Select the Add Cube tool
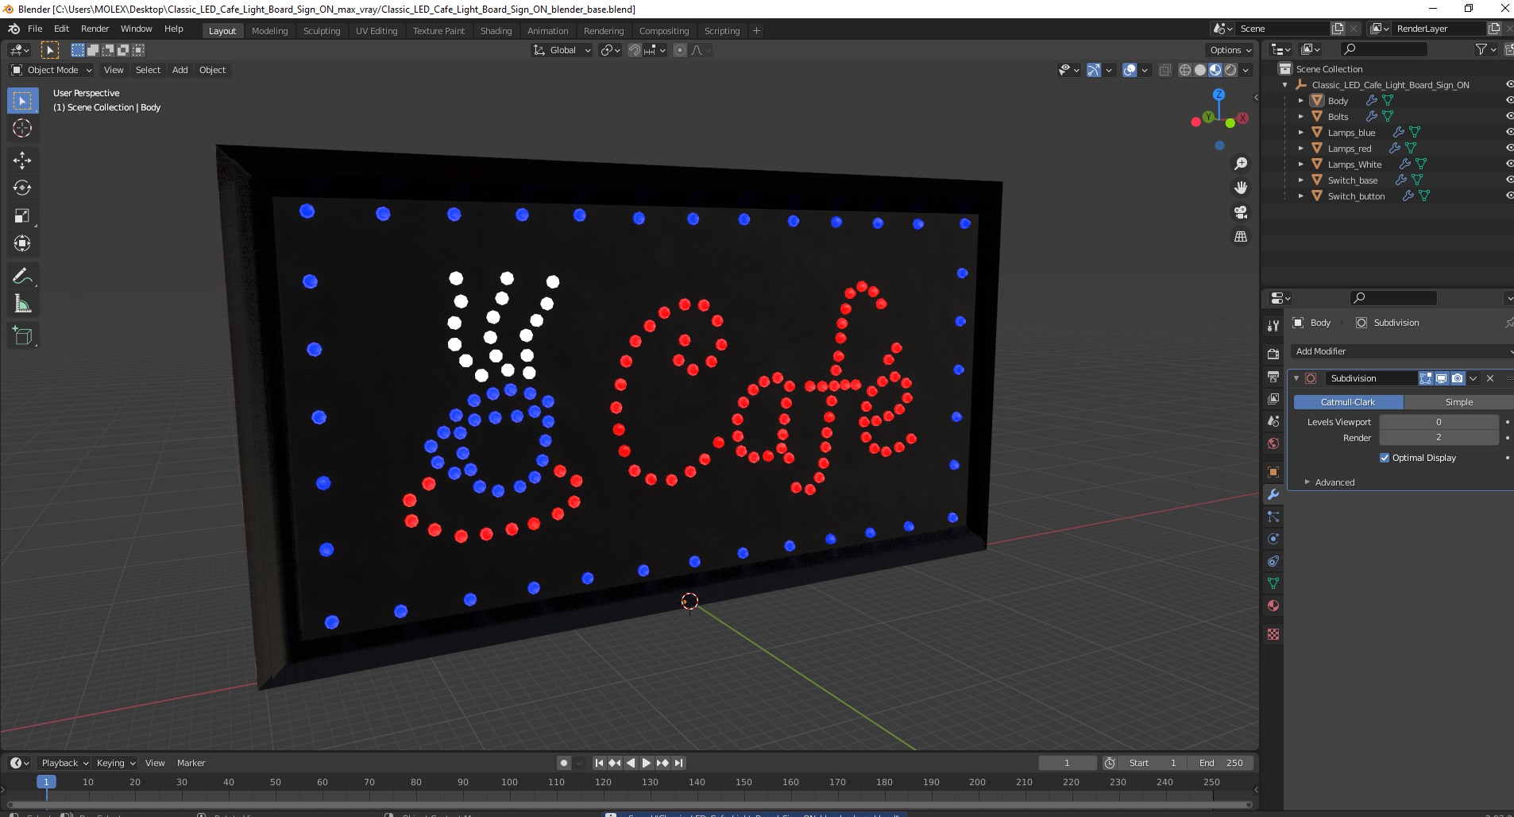 [x=22, y=336]
